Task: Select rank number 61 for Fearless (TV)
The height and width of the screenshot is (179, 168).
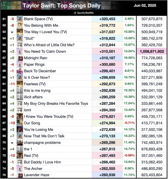Action: (4, 84)
